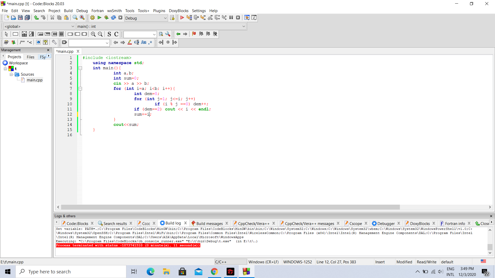The image size is (495, 278).
Task: Collapse the Sources folder in tree
Action: pyautogui.click(x=11, y=74)
